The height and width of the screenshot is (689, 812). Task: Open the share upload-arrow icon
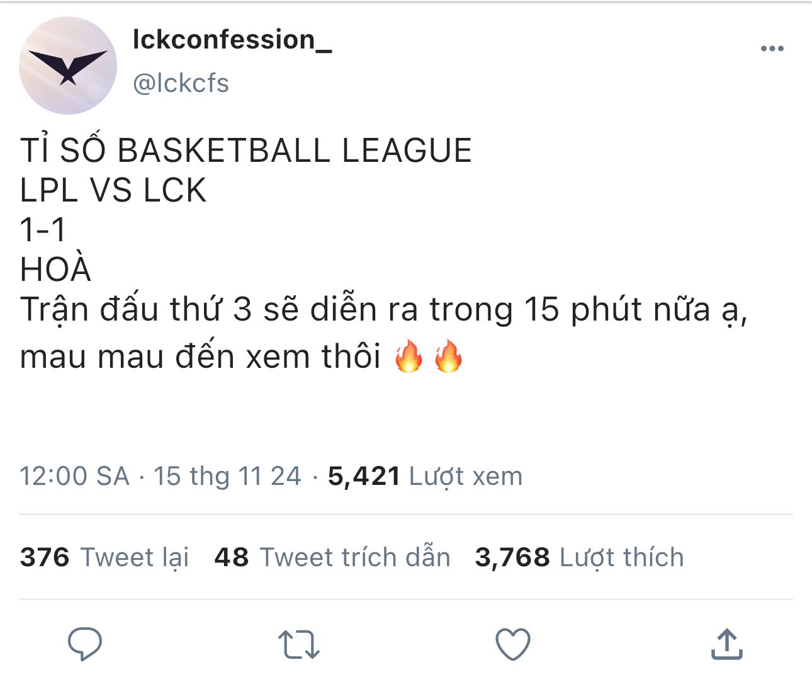[x=727, y=644]
